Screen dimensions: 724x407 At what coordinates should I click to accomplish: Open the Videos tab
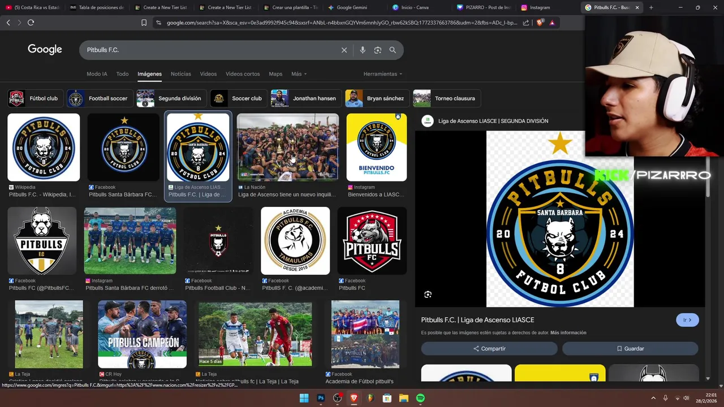coord(208,74)
